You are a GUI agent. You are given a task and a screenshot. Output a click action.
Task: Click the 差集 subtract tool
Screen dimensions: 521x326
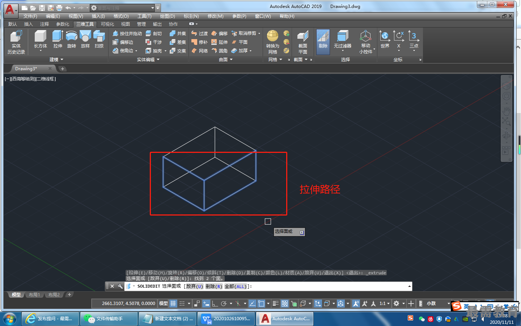(178, 42)
